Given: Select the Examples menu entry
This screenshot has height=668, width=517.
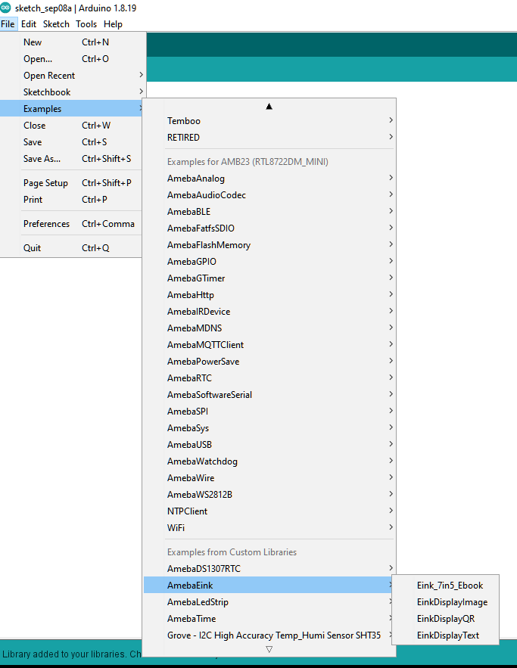Looking at the screenshot, I should point(71,109).
